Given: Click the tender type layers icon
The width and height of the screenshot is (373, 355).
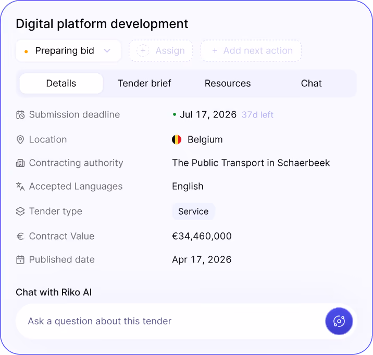Looking at the screenshot, I should pos(20,211).
